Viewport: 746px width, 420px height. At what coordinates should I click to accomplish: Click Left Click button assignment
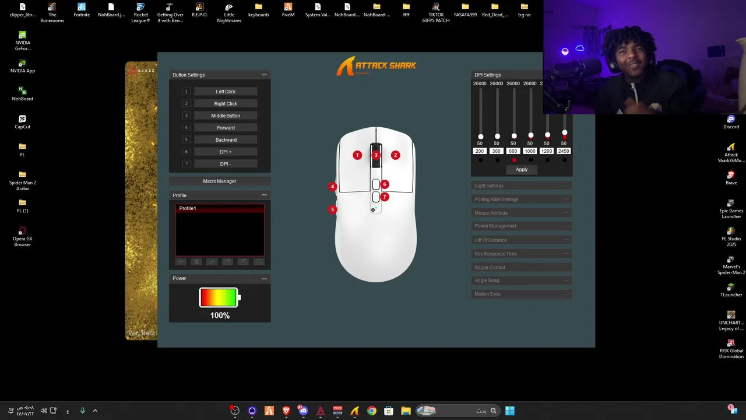(x=226, y=92)
